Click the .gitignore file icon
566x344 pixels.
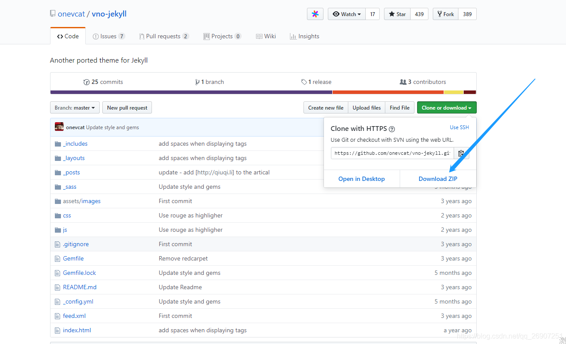pos(57,244)
